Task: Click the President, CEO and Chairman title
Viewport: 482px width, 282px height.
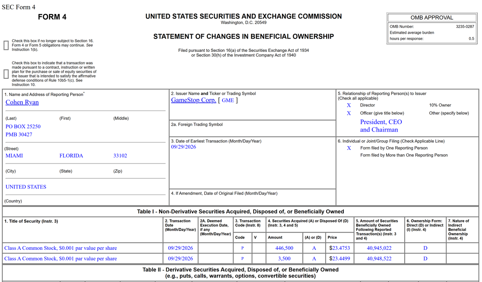Action: (380, 126)
